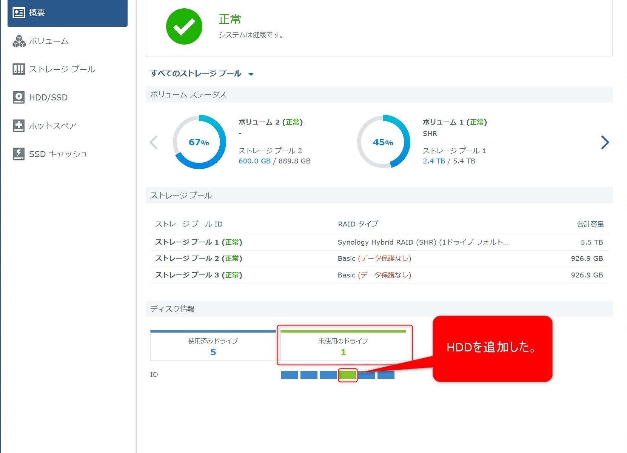Image resolution: width=627 pixels, height=453 pixels.
Task: Click the green healthy status checkmark icon
Action: coord(184,26)
